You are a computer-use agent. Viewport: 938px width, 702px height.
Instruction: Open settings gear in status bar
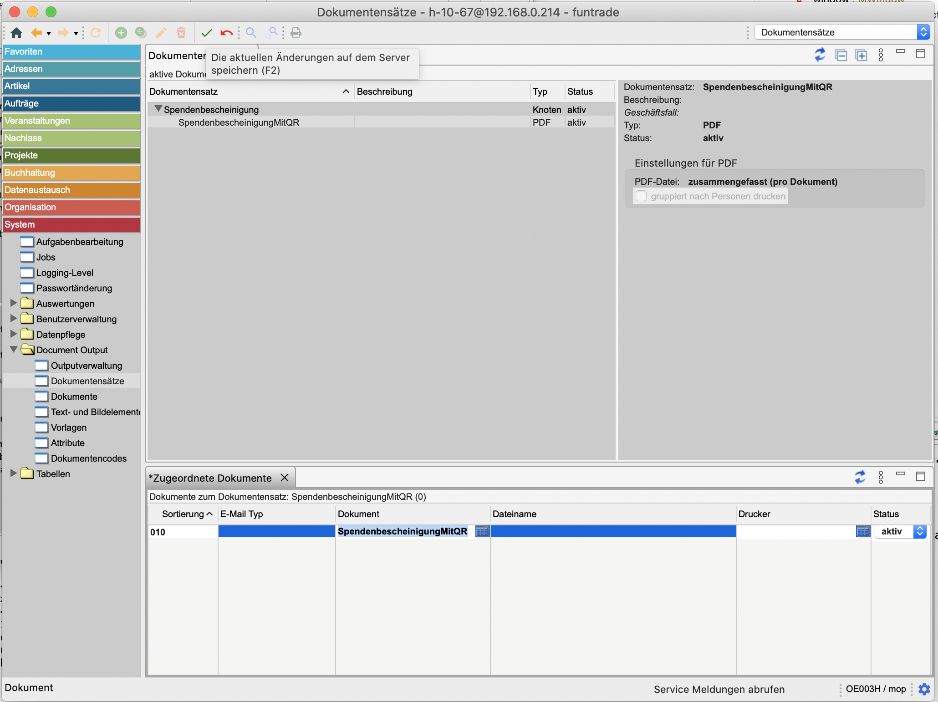pyautogui.click(x=924, y=689)
